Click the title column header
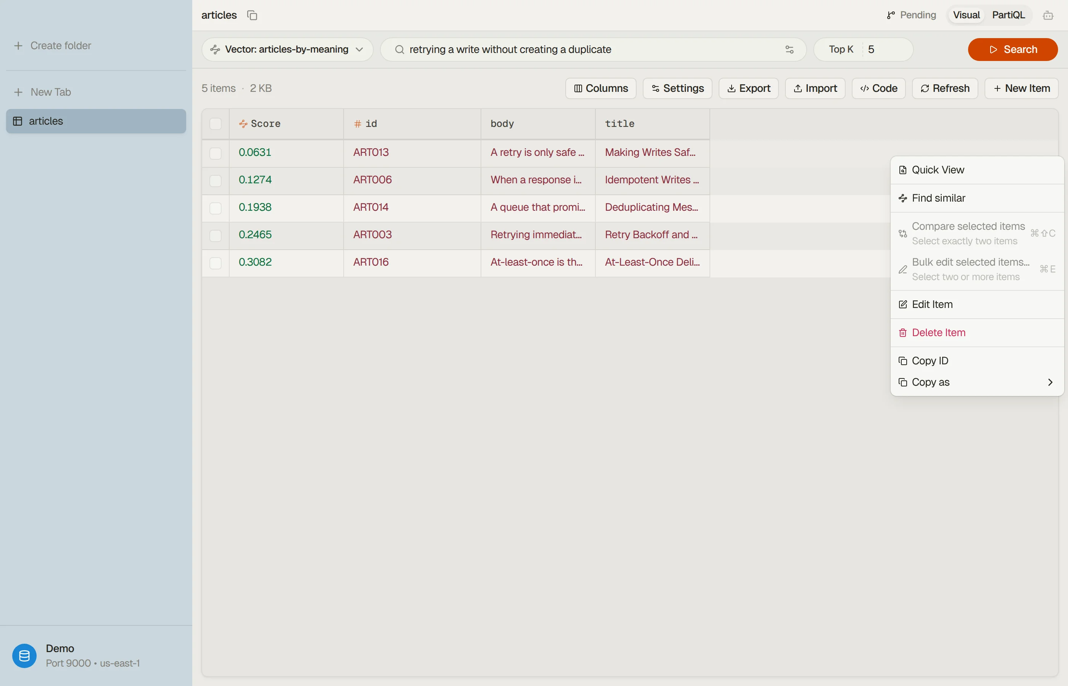The image size is (1068, 686). 652,124
